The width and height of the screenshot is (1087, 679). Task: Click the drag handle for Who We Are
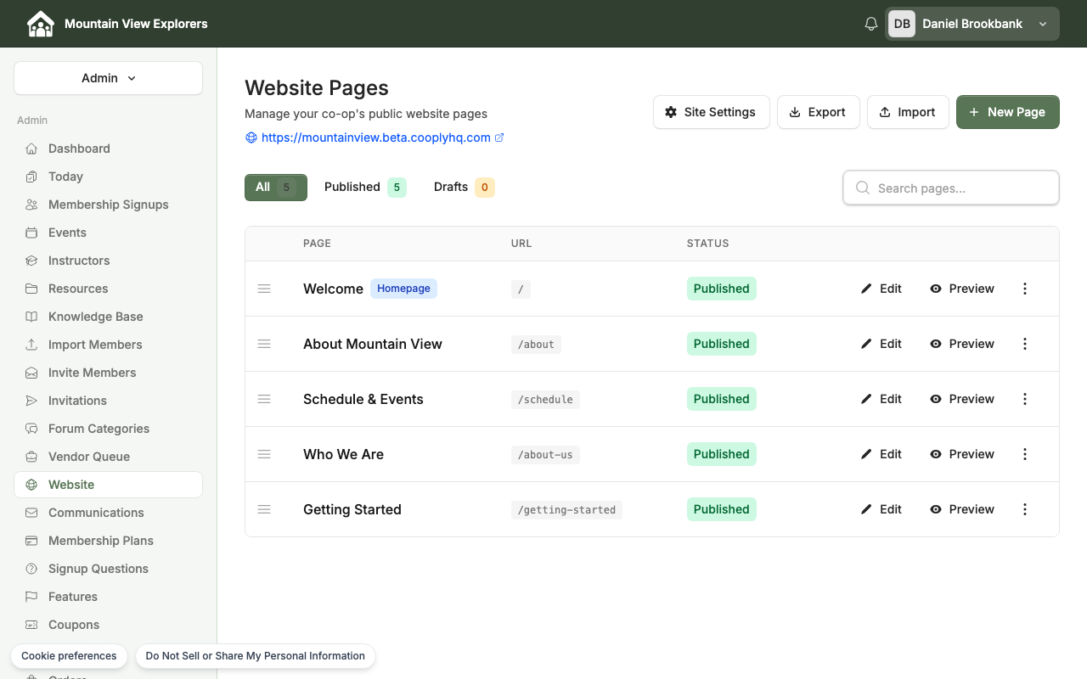[x=264, y=454]
